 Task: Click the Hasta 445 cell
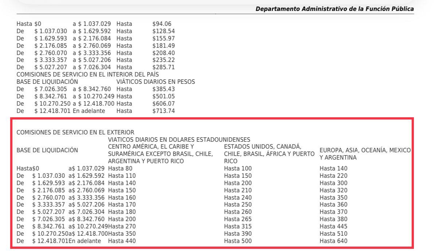333,226
